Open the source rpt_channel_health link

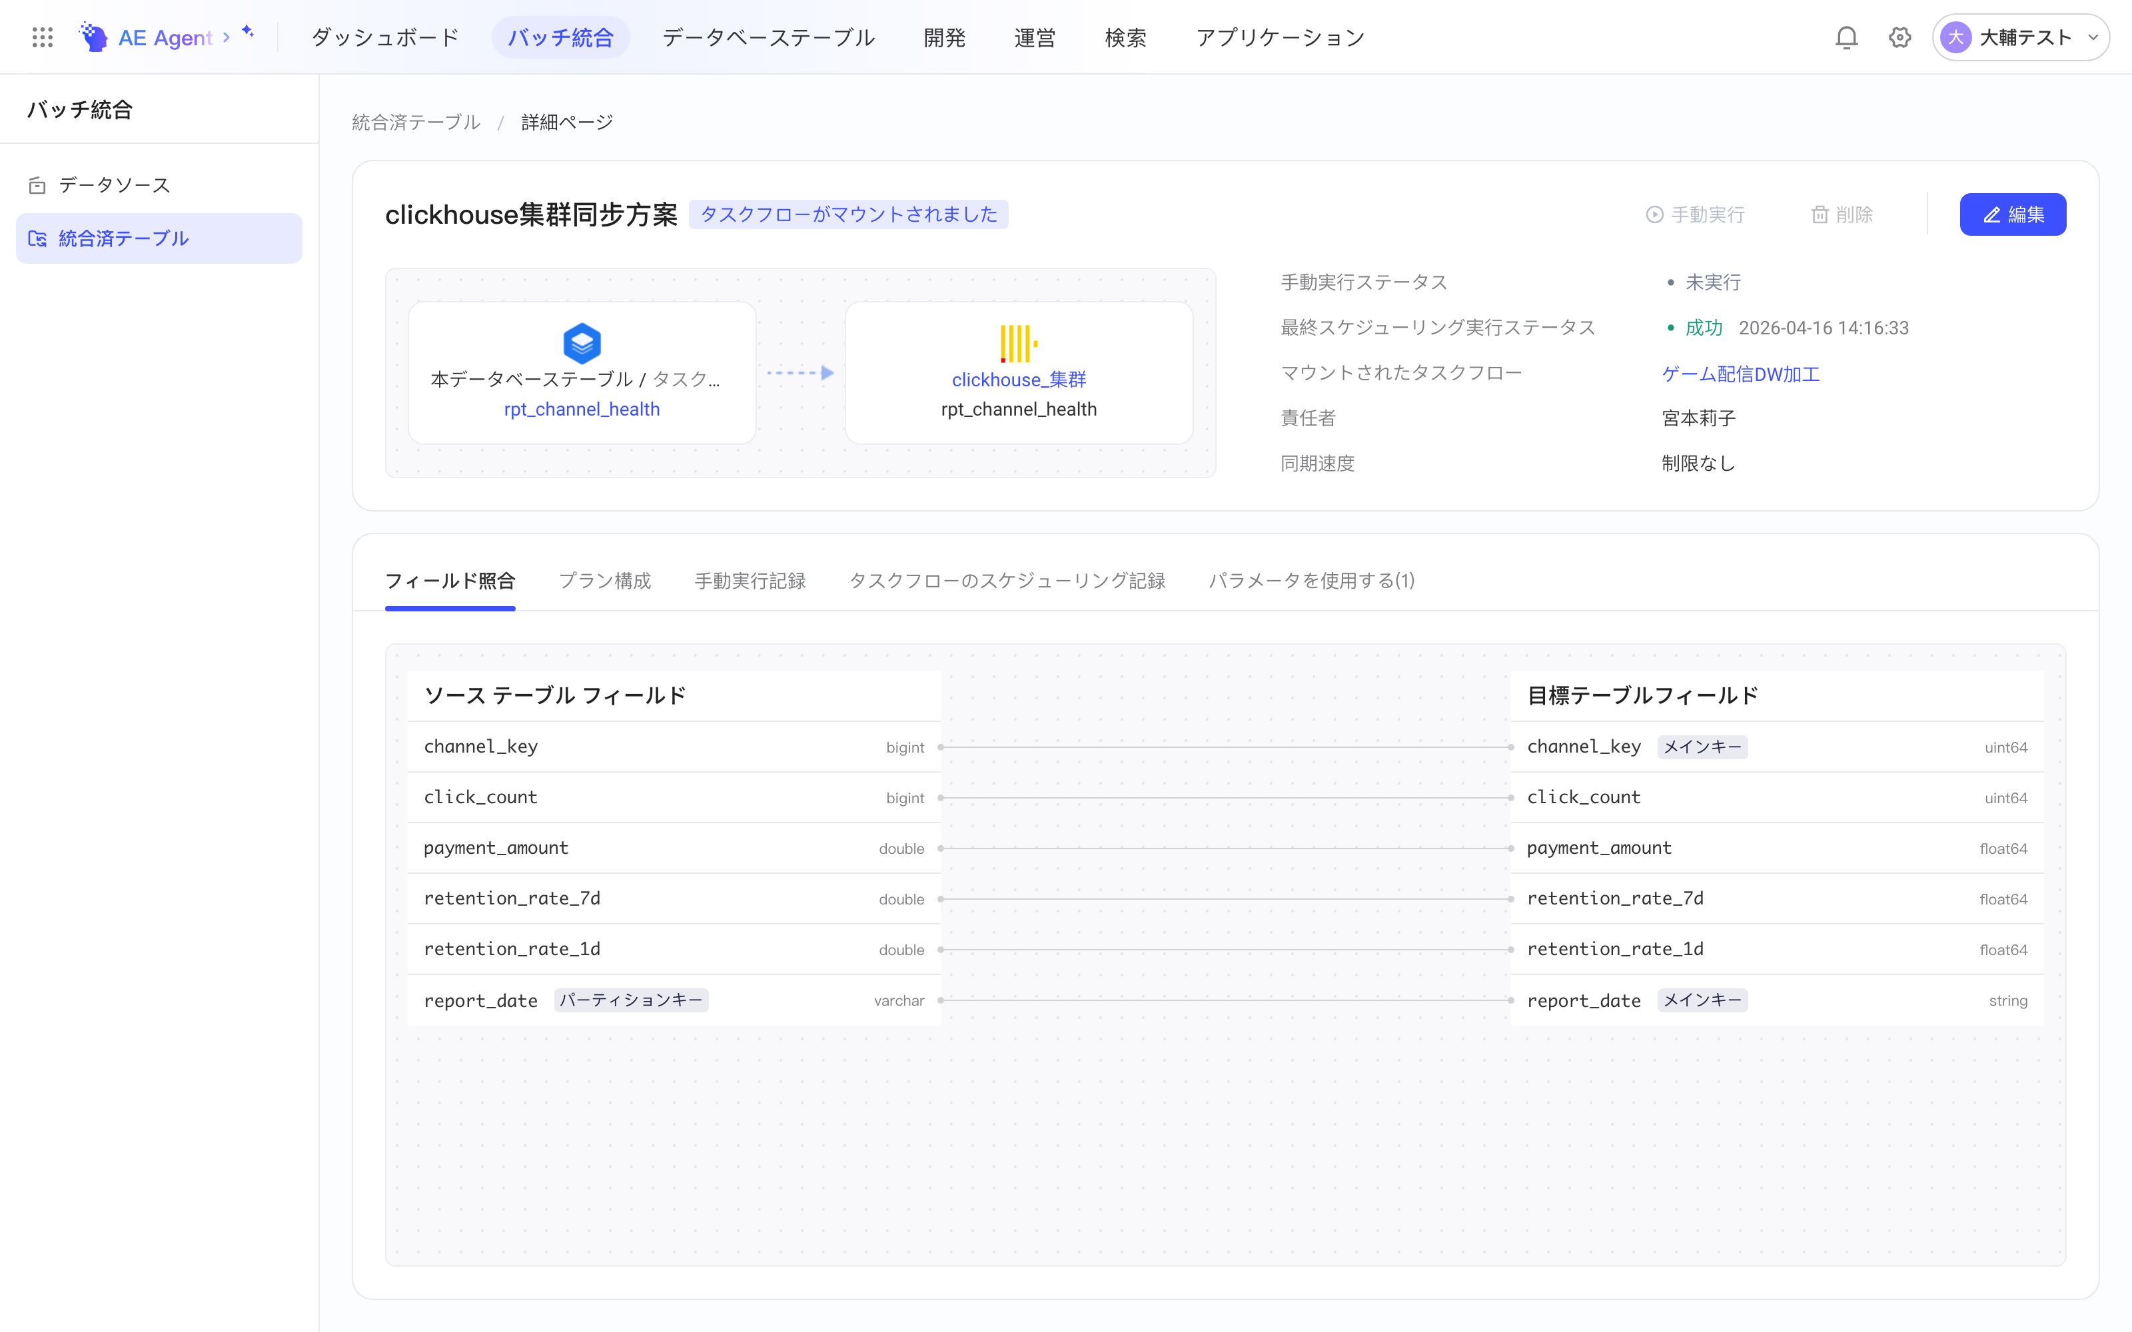pyautogui.click(x=582, y=409)
